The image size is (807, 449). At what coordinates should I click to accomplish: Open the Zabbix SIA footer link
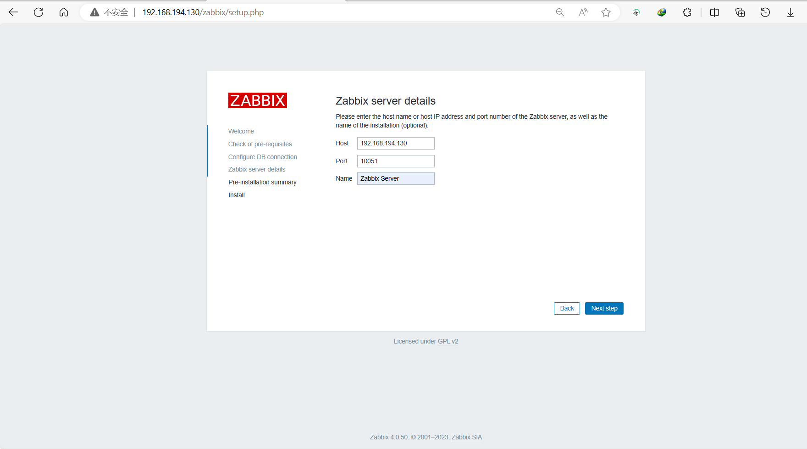tap(467, 437)
